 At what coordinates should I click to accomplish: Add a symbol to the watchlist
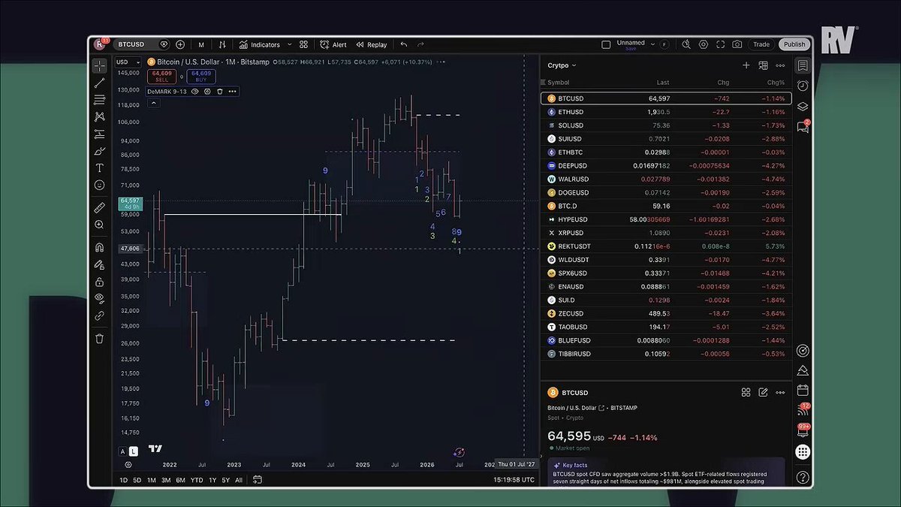pos(746,65)
